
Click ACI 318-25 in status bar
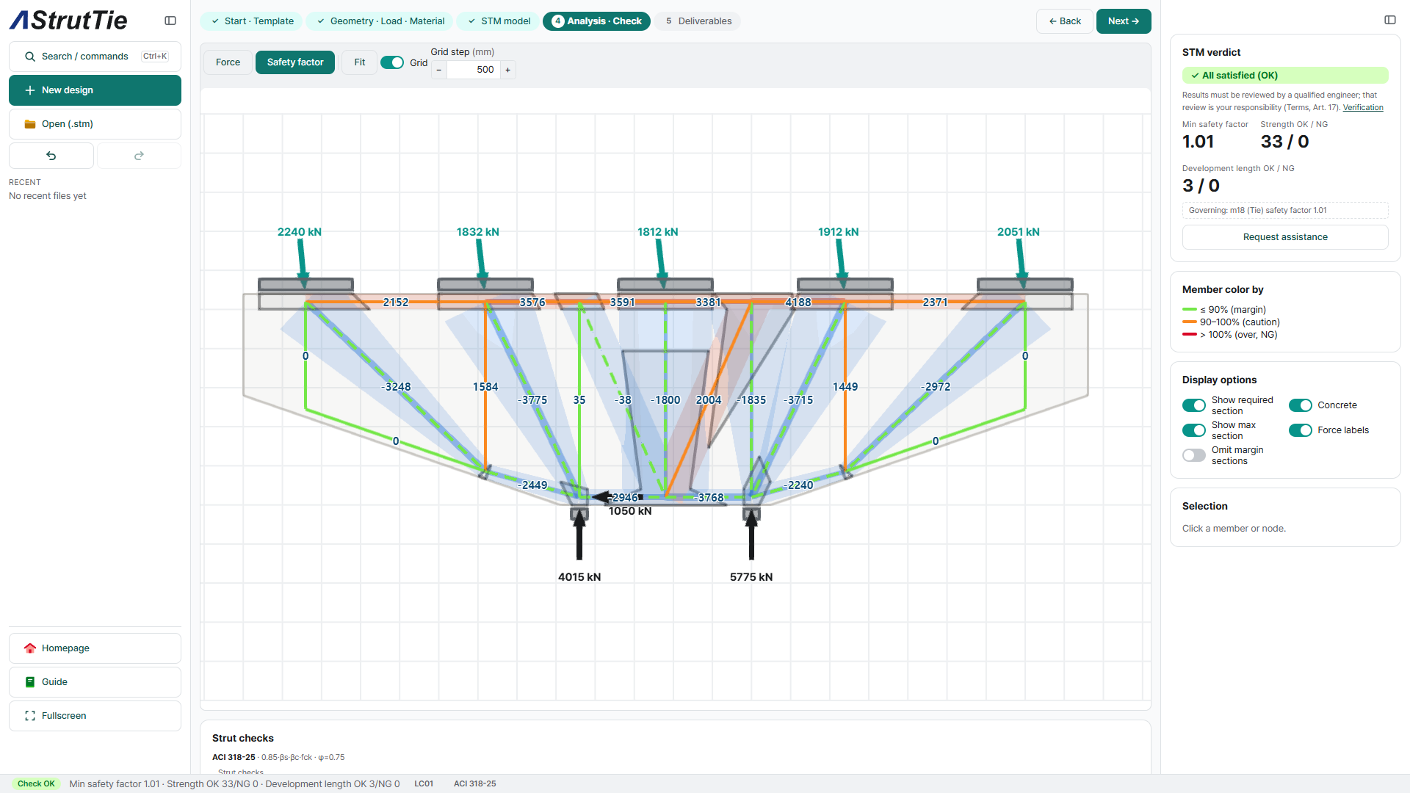tap(474, 784)
